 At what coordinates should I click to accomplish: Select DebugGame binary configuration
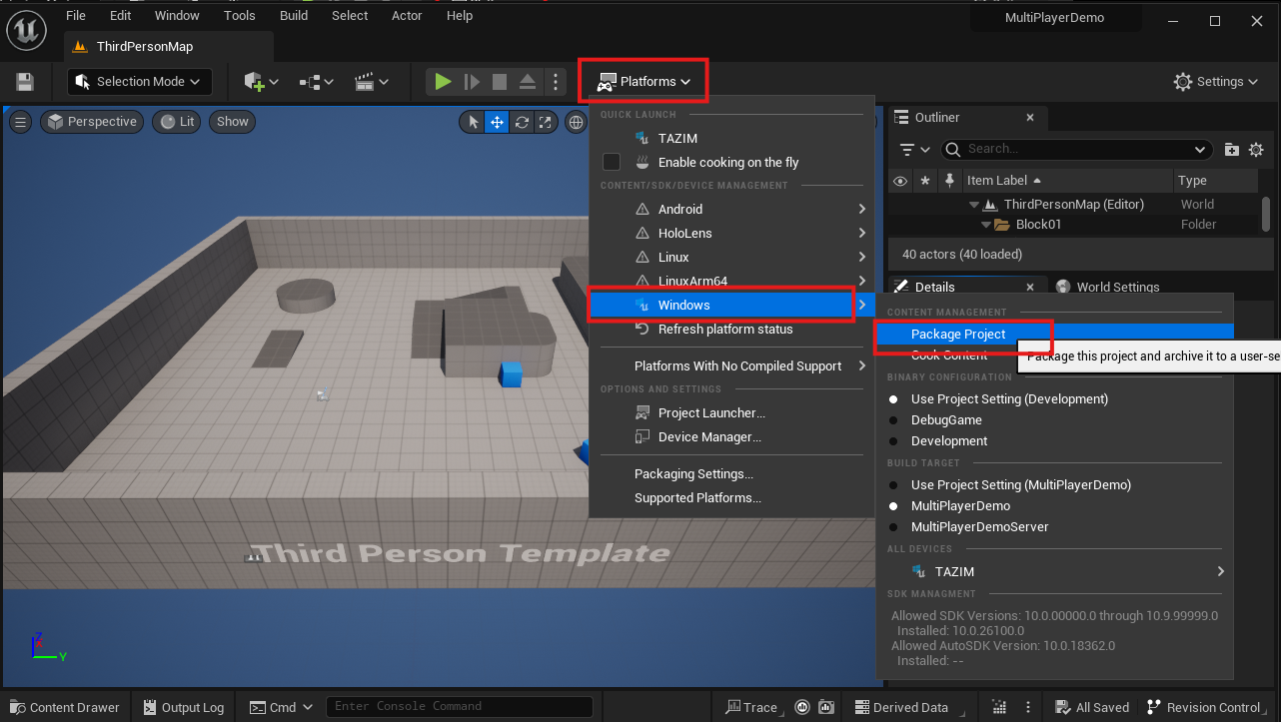coord(945,420)
